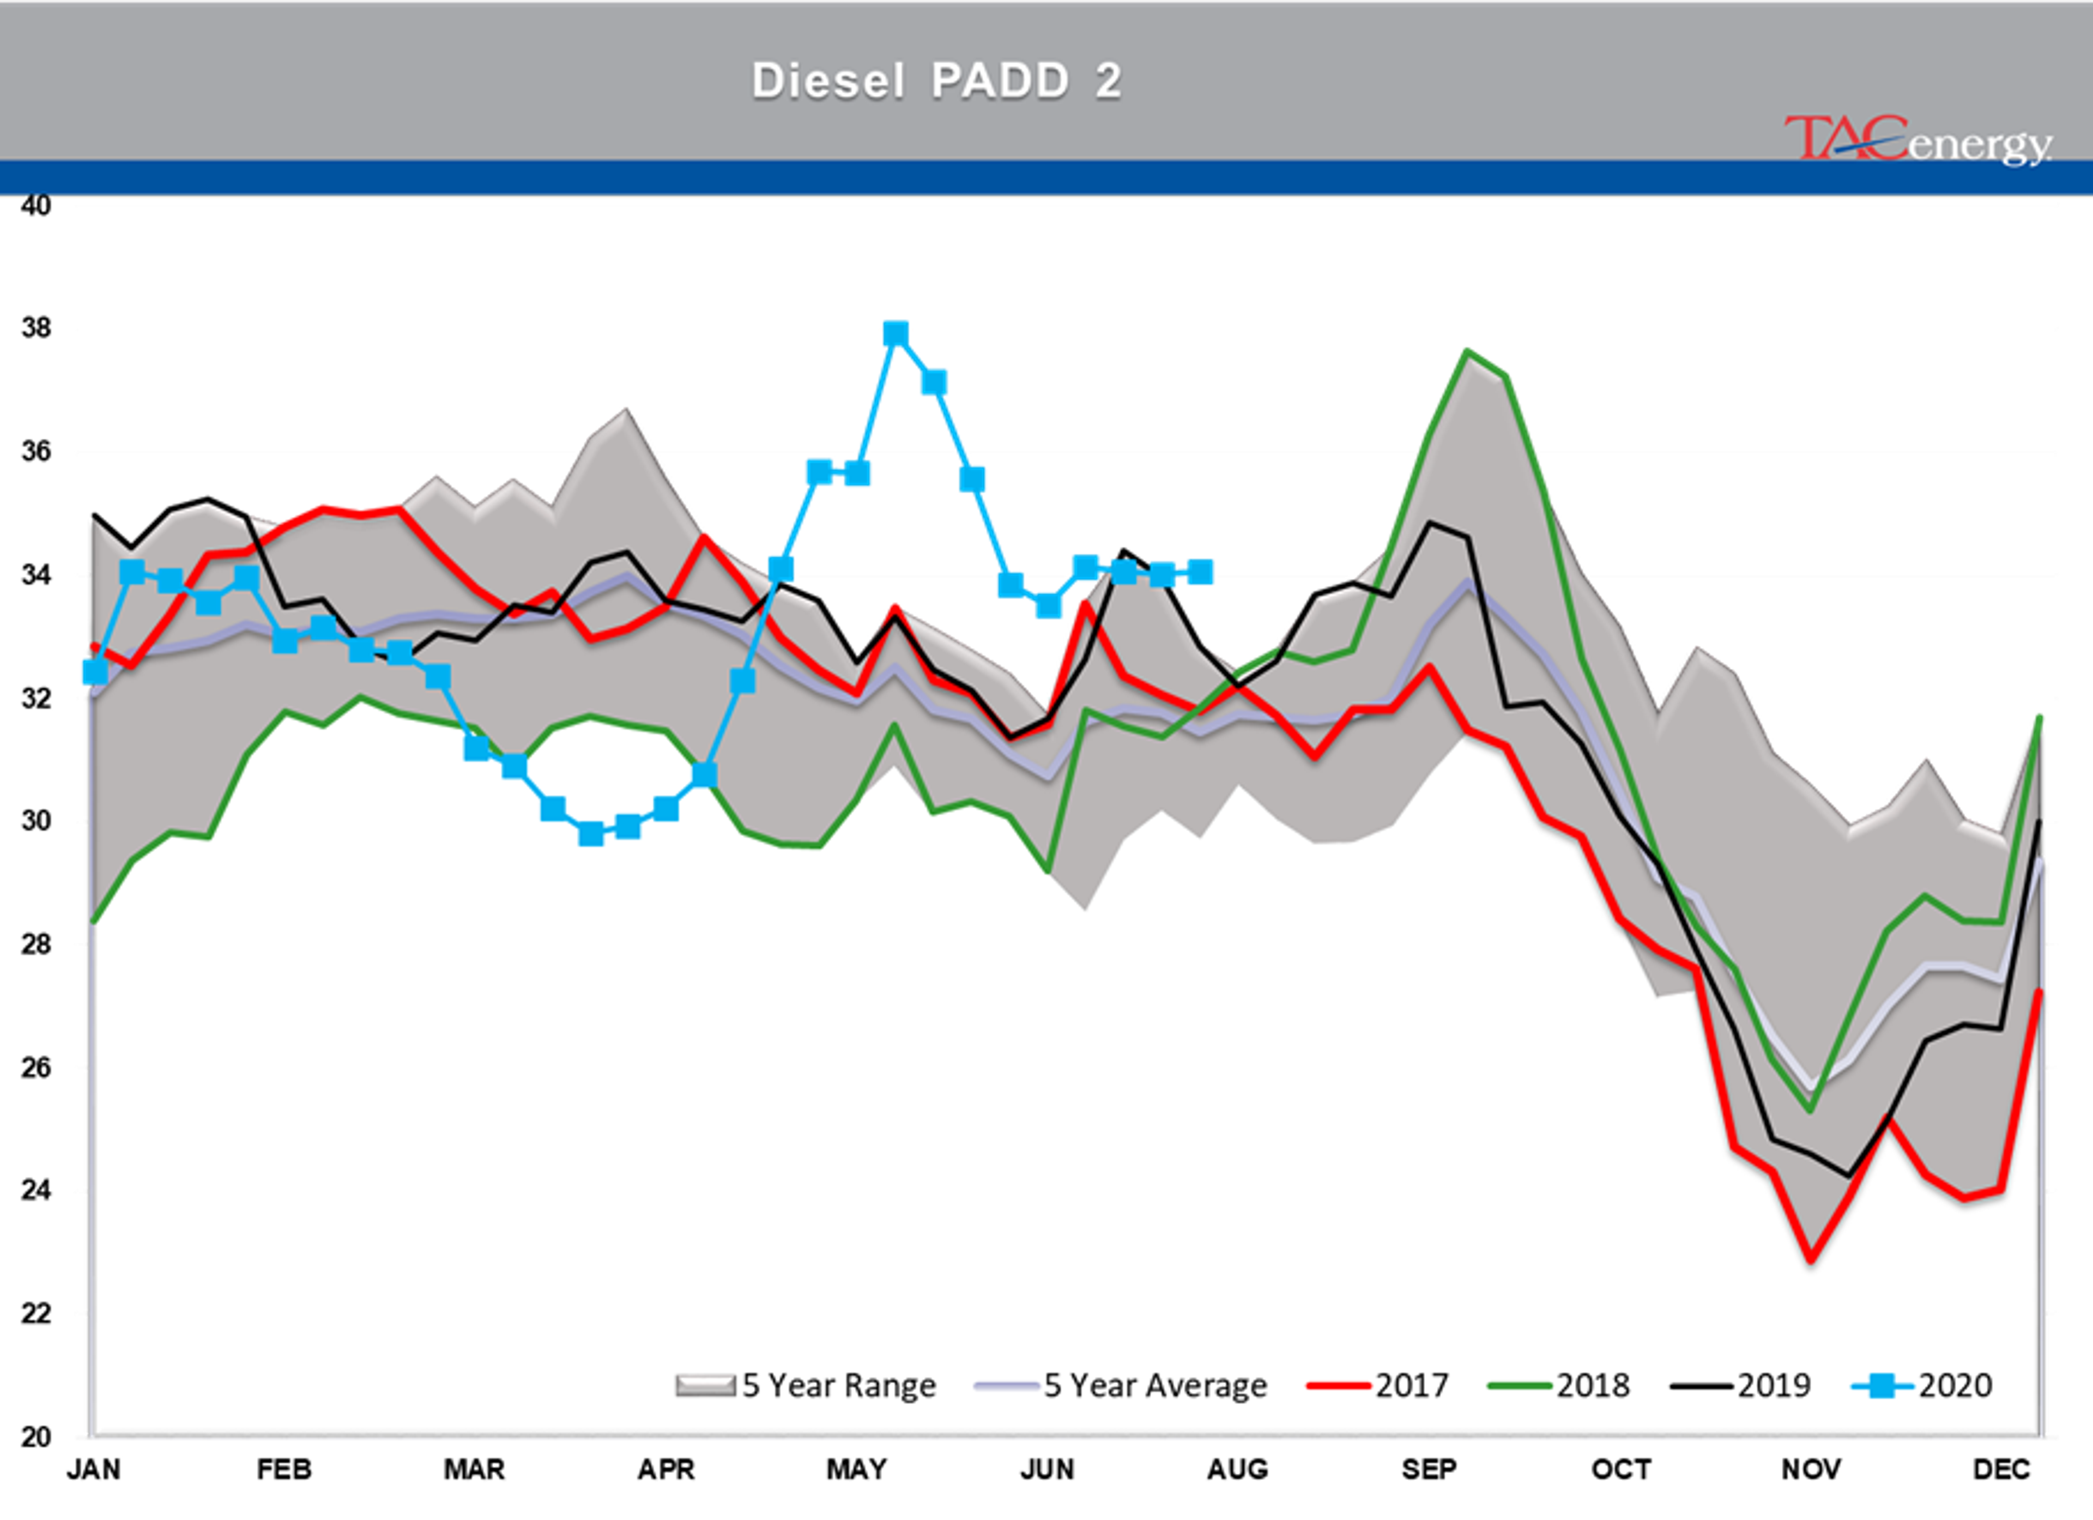
Task: Select the 5 Year Average legend line
Action: point(1006,1386)
